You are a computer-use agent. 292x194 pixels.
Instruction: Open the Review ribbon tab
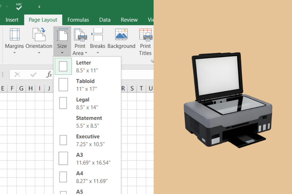pos(129,20)
